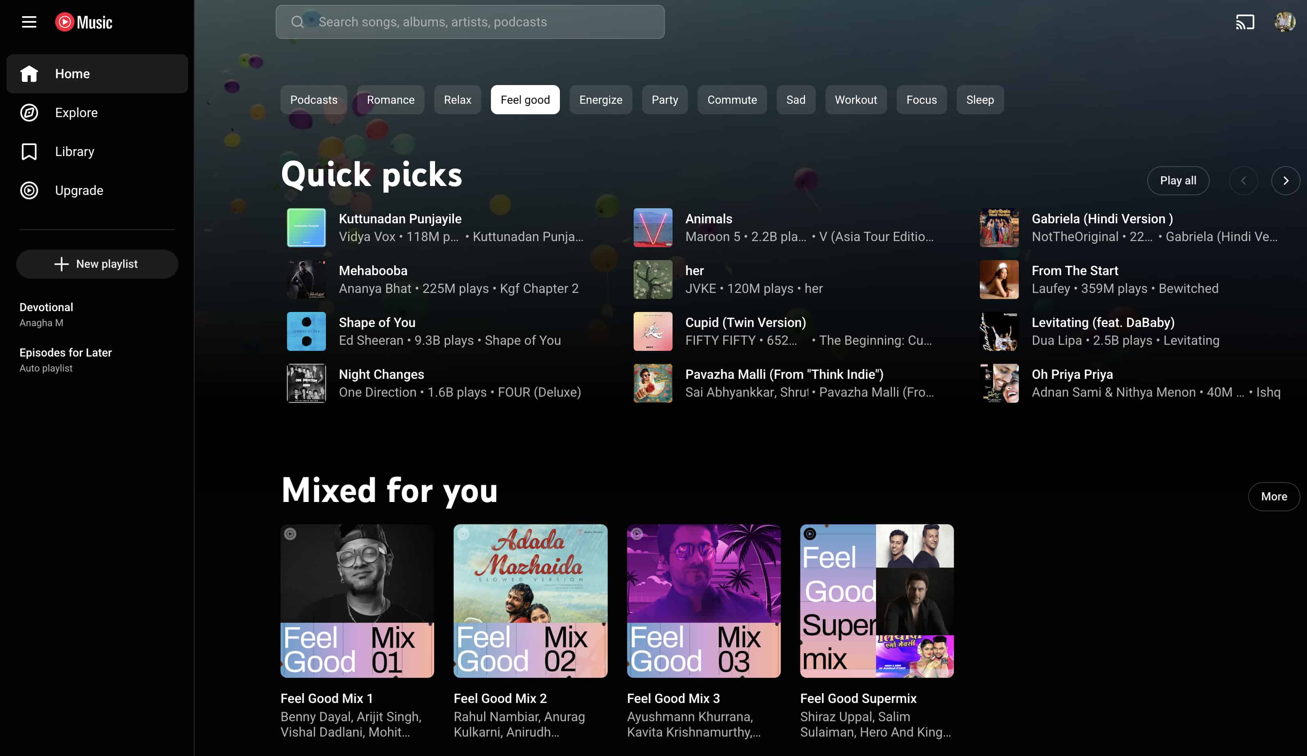Viewport: 1307px width, 756px height.
Task: Select the Focus mood chip
Action: point(921,100)
